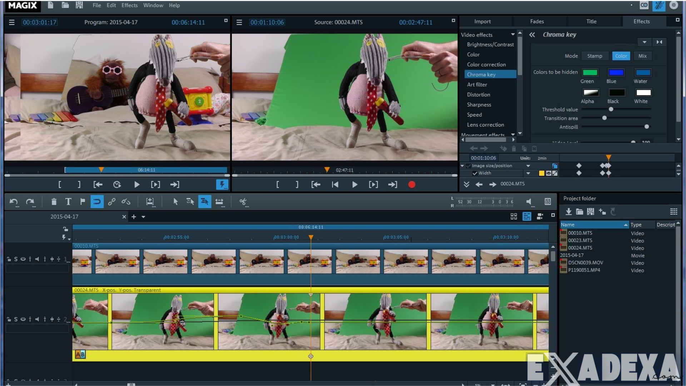The height and width of the screenshot is (386, 686).
Task: Toggle the magnet snap icon
Action: point(97,202)
